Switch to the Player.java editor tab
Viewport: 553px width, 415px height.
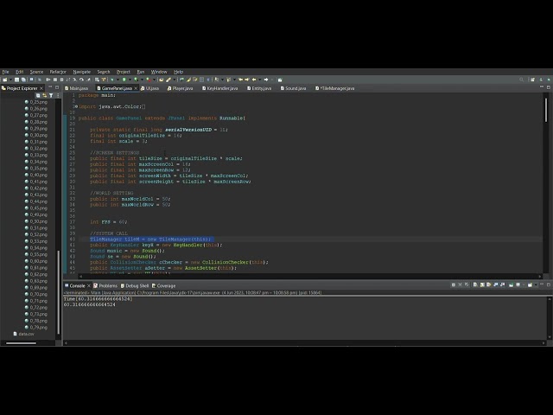point(181,88)
